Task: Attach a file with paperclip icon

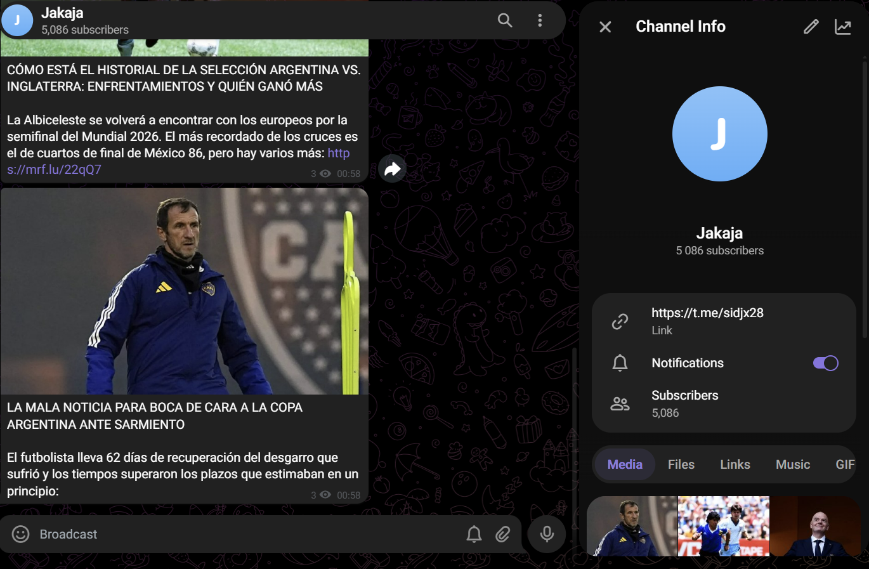Action: click(x=503, y=534)
